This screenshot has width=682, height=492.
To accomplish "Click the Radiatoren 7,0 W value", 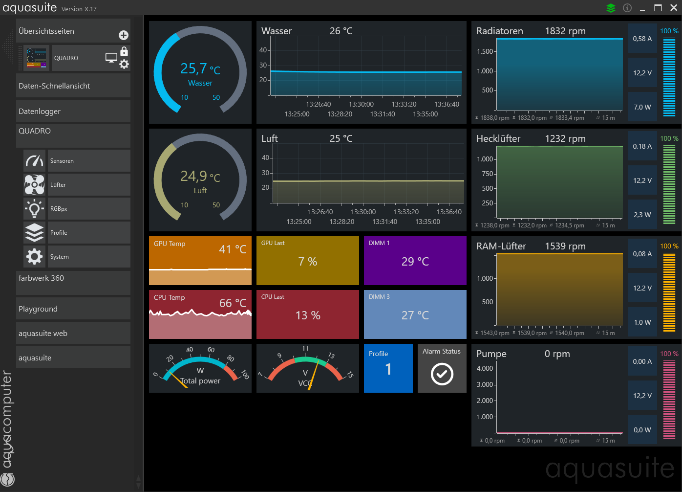I will tap(642, 107).
